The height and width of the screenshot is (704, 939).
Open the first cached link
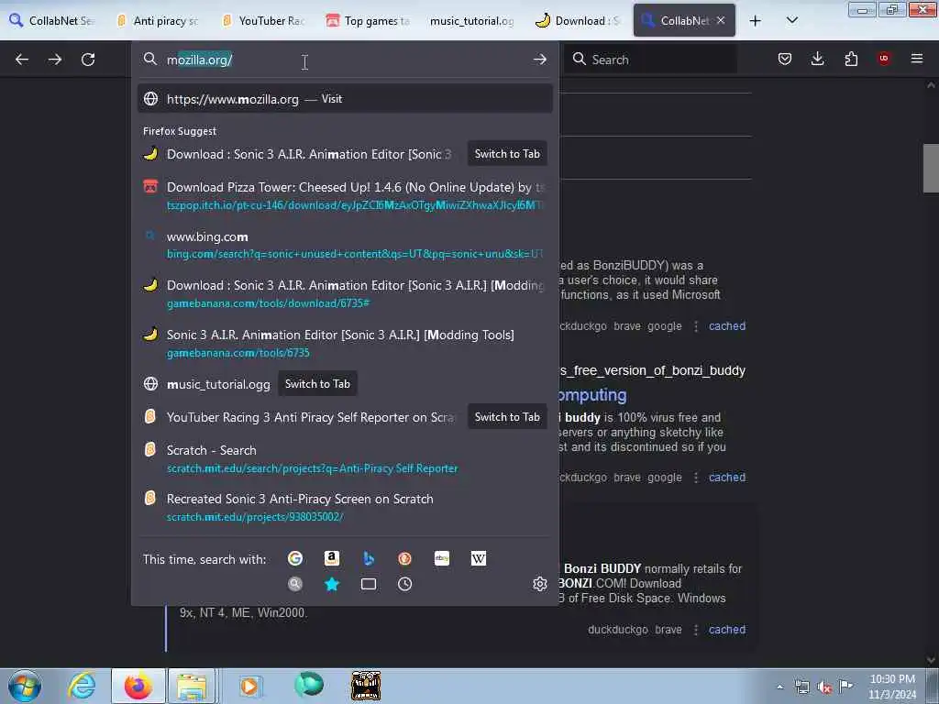[x=727, y=326]
